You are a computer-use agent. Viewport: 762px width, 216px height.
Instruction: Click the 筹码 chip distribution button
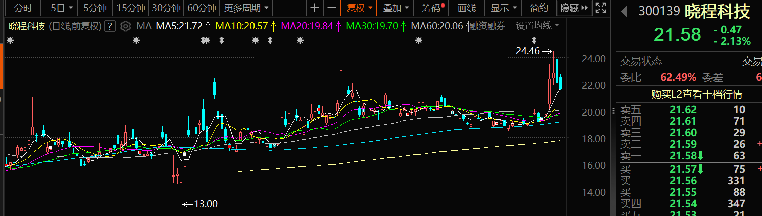432,8
